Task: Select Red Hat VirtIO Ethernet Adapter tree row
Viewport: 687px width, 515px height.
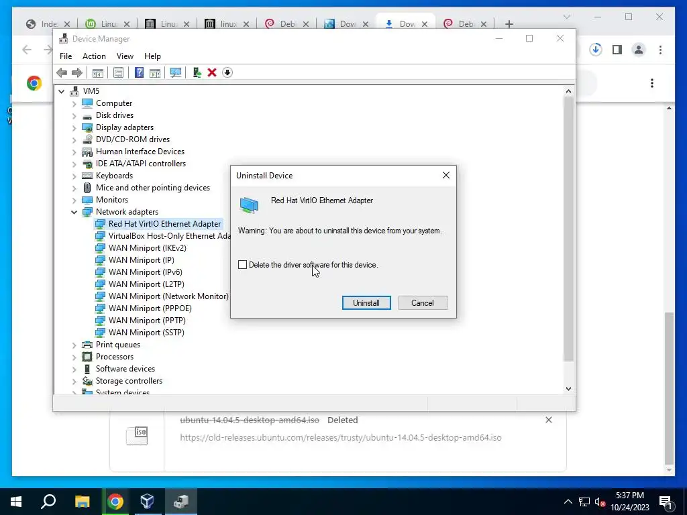Action: tap(158, 224)
